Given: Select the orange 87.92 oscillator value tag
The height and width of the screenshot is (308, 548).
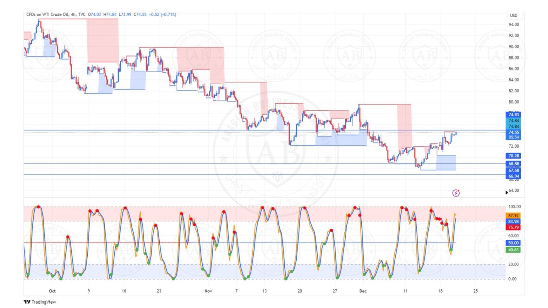Looking at the screenshot, I should point(513,216).
